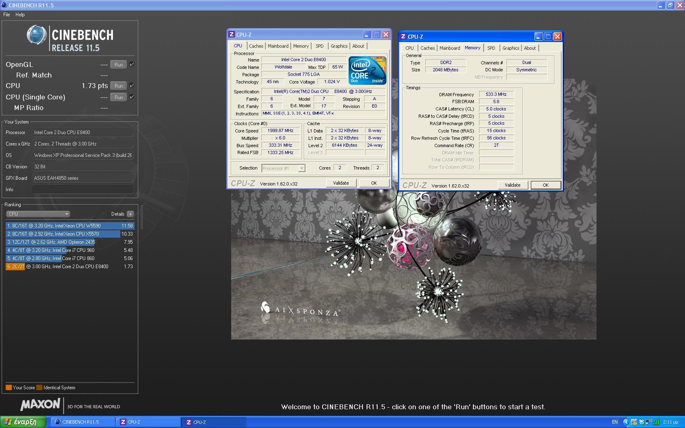The image size is (685, 428).
Task: Expand hidden system tray icons arrow
Action: click(626, 422)
